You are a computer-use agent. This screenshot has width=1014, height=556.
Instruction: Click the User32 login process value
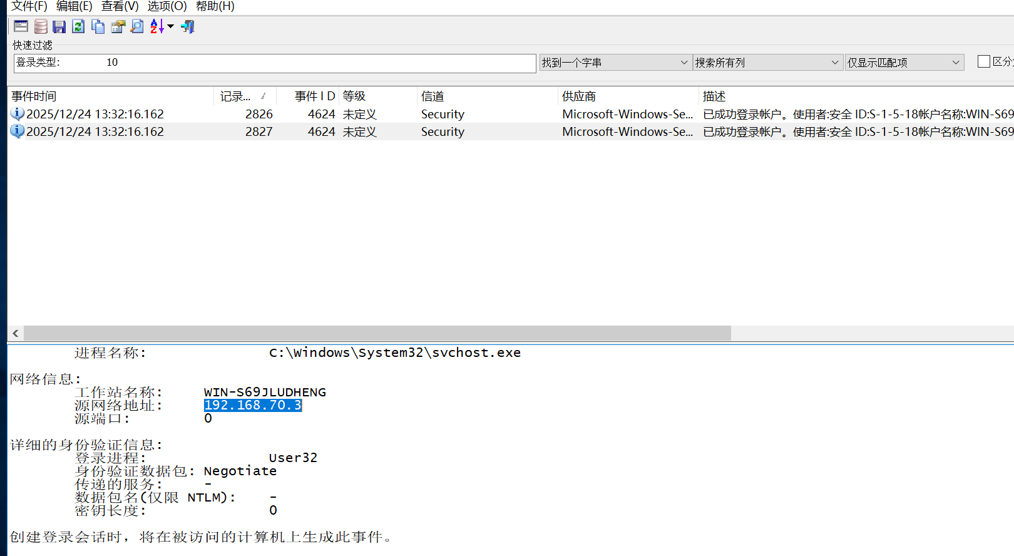tap(293, 458)
